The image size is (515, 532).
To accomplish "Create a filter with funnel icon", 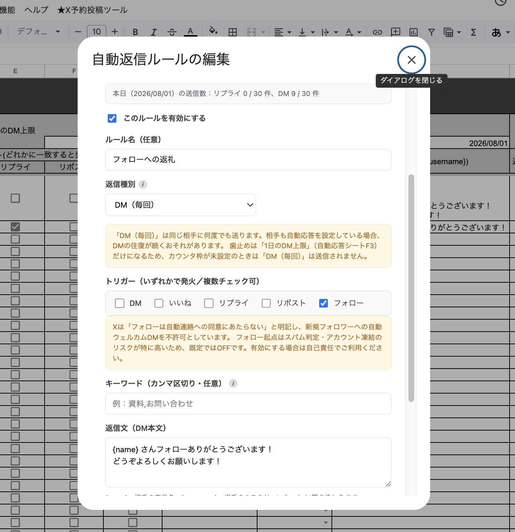I will [x=432, y=32].
